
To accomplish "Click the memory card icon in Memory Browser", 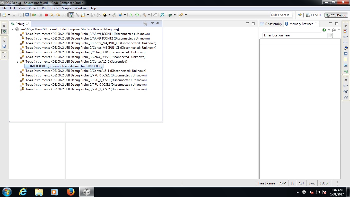I will [334, 30].
